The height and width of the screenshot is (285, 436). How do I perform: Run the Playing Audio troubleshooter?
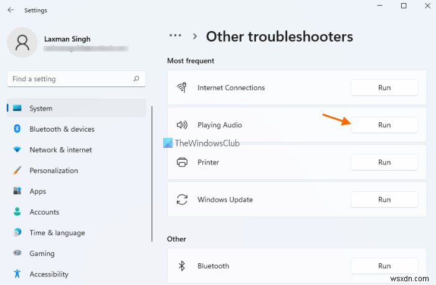pos(384,125)
